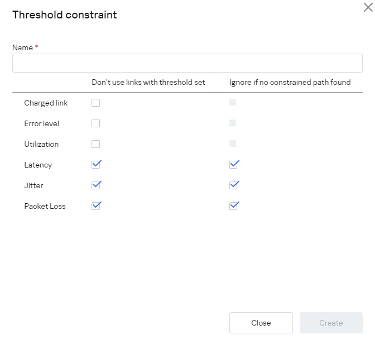375x344 pixels.
Task: Click Charged link 'Ignore if no path' checkbox
Action: click(x=233, y=102)
